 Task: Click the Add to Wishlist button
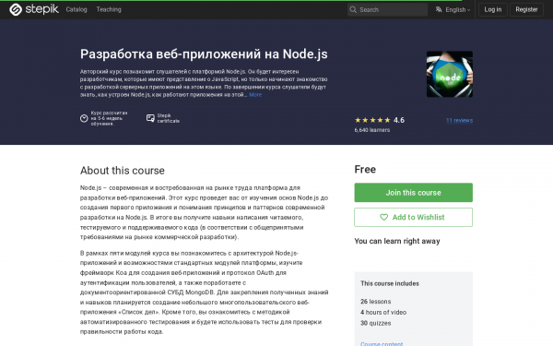click(x=413, y=217)
